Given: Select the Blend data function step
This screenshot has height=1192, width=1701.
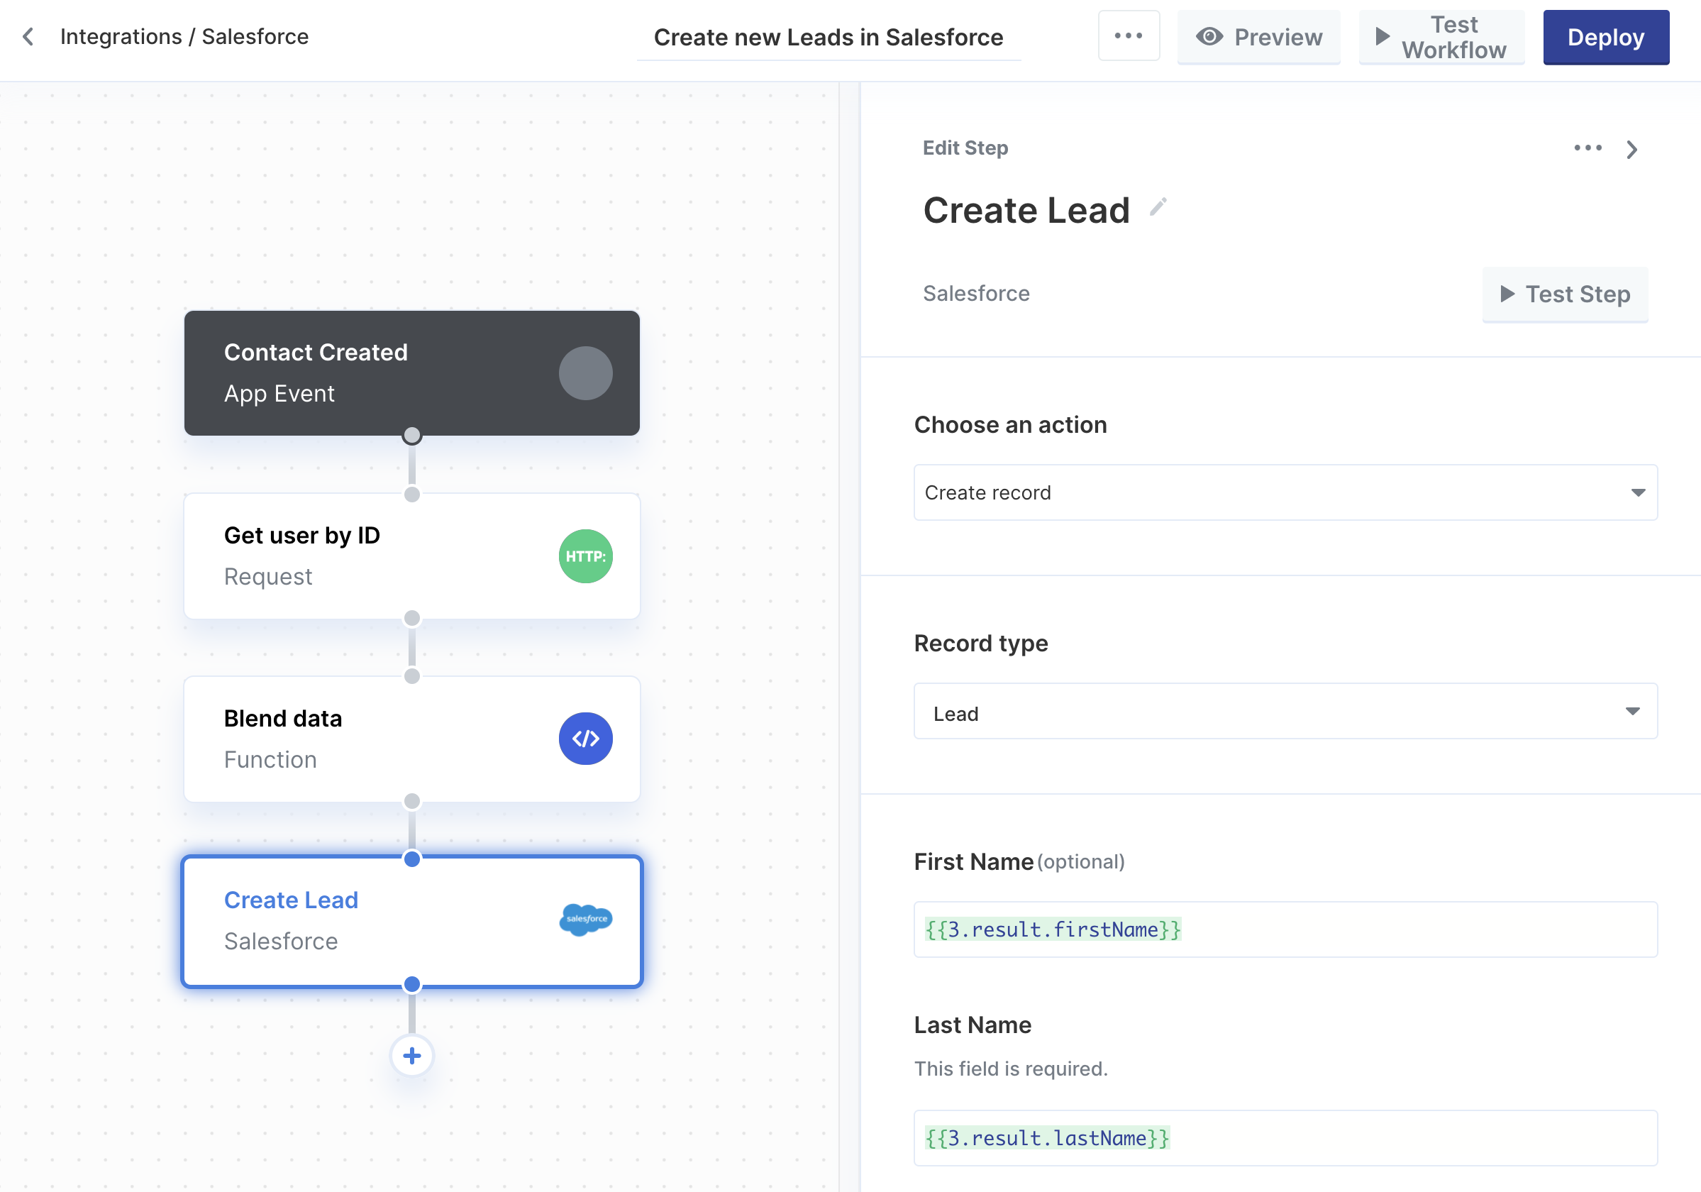Looking at the screenshot, I should point(412,739).
